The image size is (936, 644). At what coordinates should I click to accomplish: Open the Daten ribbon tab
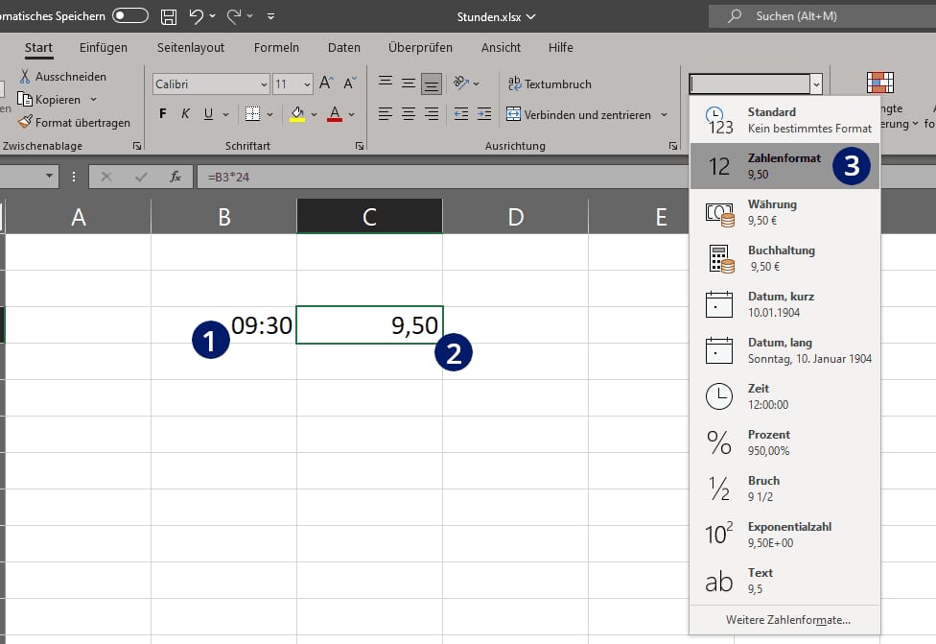click(344, 48)
